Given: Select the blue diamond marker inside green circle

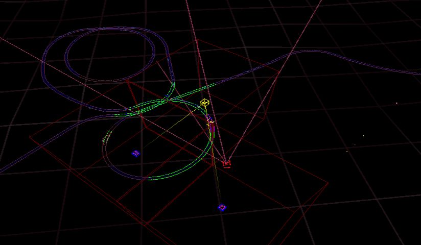Looking at the screenshot, I should click(x=135, y=153).
